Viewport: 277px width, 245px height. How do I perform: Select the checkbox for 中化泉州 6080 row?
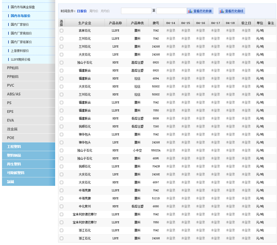61,207
